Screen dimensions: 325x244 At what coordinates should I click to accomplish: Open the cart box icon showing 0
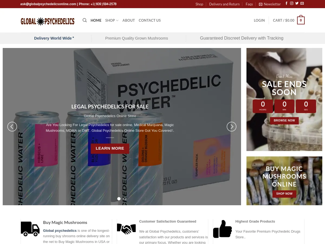[x=301, y=20]
